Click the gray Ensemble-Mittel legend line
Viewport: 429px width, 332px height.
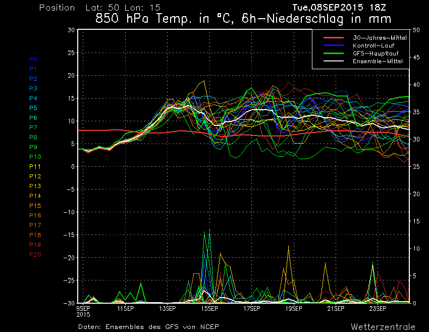pyautogui.click(x=334, y=61)
